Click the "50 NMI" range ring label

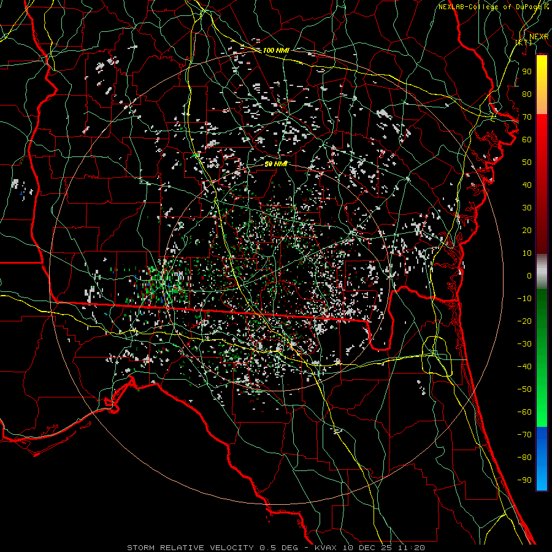click(x=276, y=164)
